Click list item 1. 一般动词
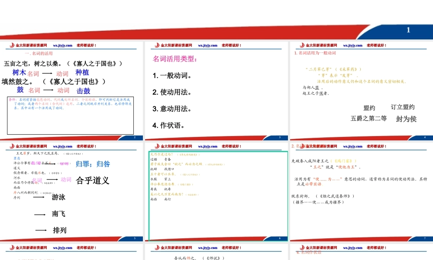433x260 pixels. click(x=172, y=75)
